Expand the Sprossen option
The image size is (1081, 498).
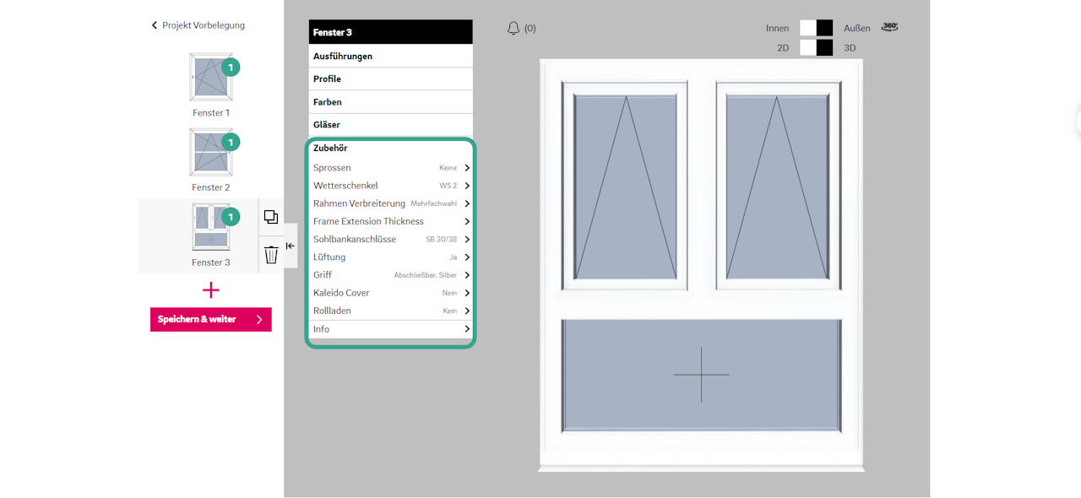click(390, 168)
